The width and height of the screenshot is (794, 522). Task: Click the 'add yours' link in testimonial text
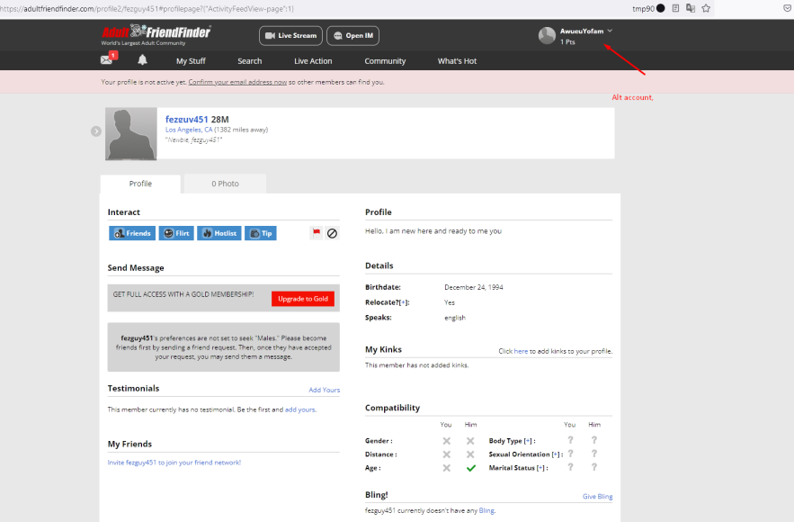coord(300,409)
